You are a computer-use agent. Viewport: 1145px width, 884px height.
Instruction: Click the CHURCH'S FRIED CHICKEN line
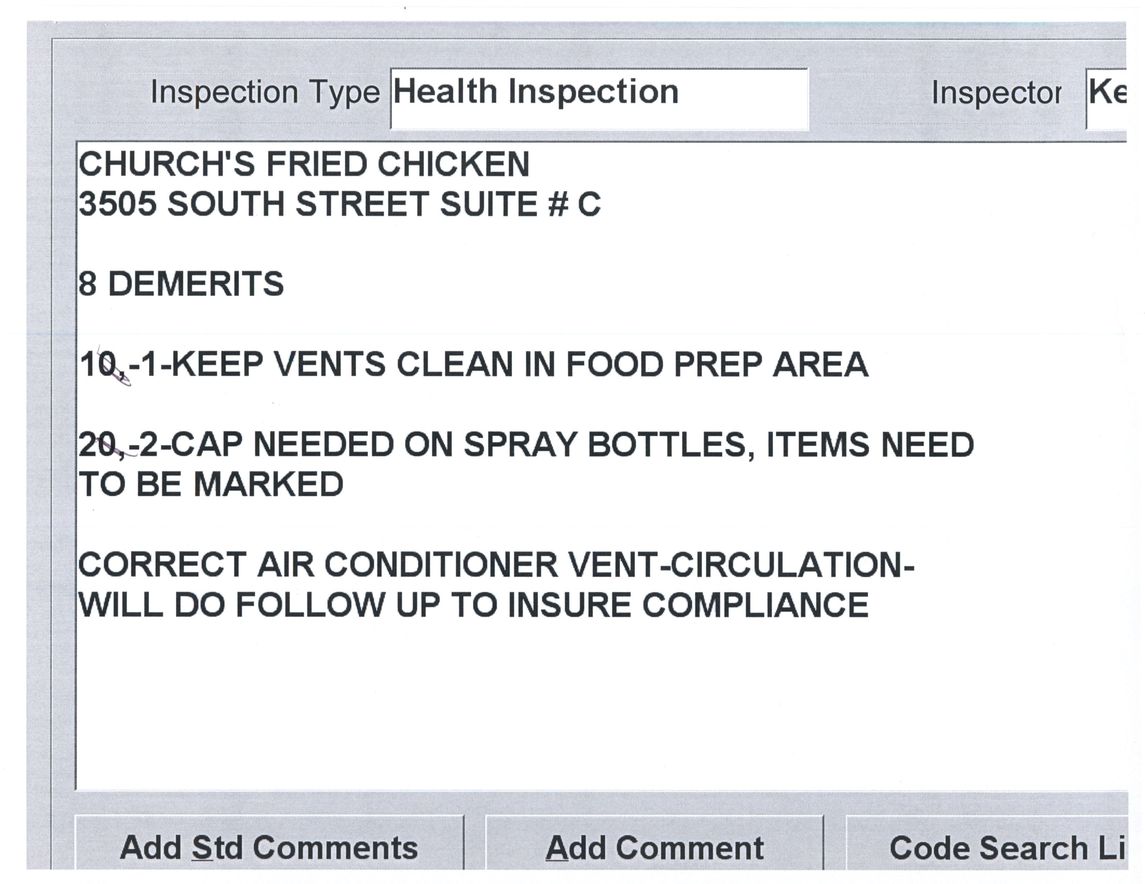(x=304, y=164)
